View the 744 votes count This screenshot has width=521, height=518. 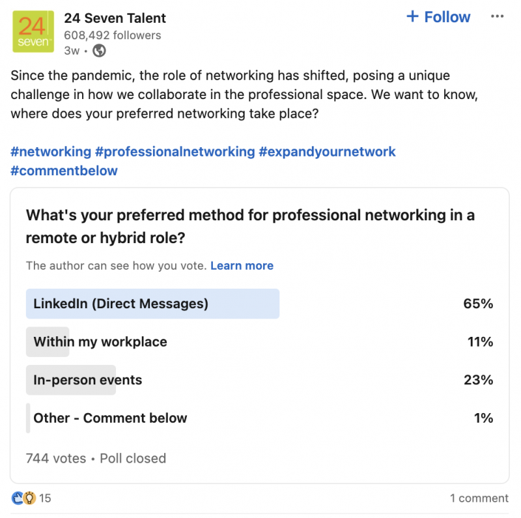tap(56, 459)
